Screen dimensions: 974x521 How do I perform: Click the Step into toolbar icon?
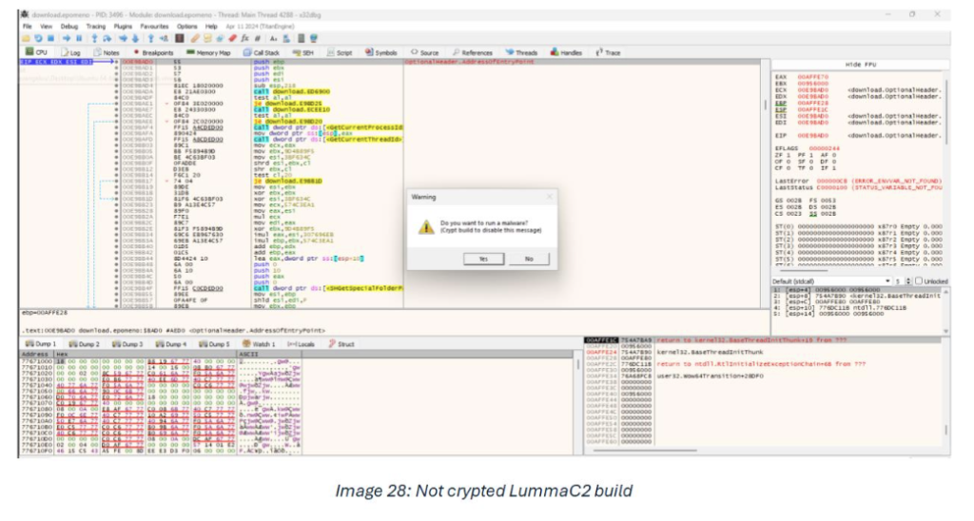[x=95, y=38]
